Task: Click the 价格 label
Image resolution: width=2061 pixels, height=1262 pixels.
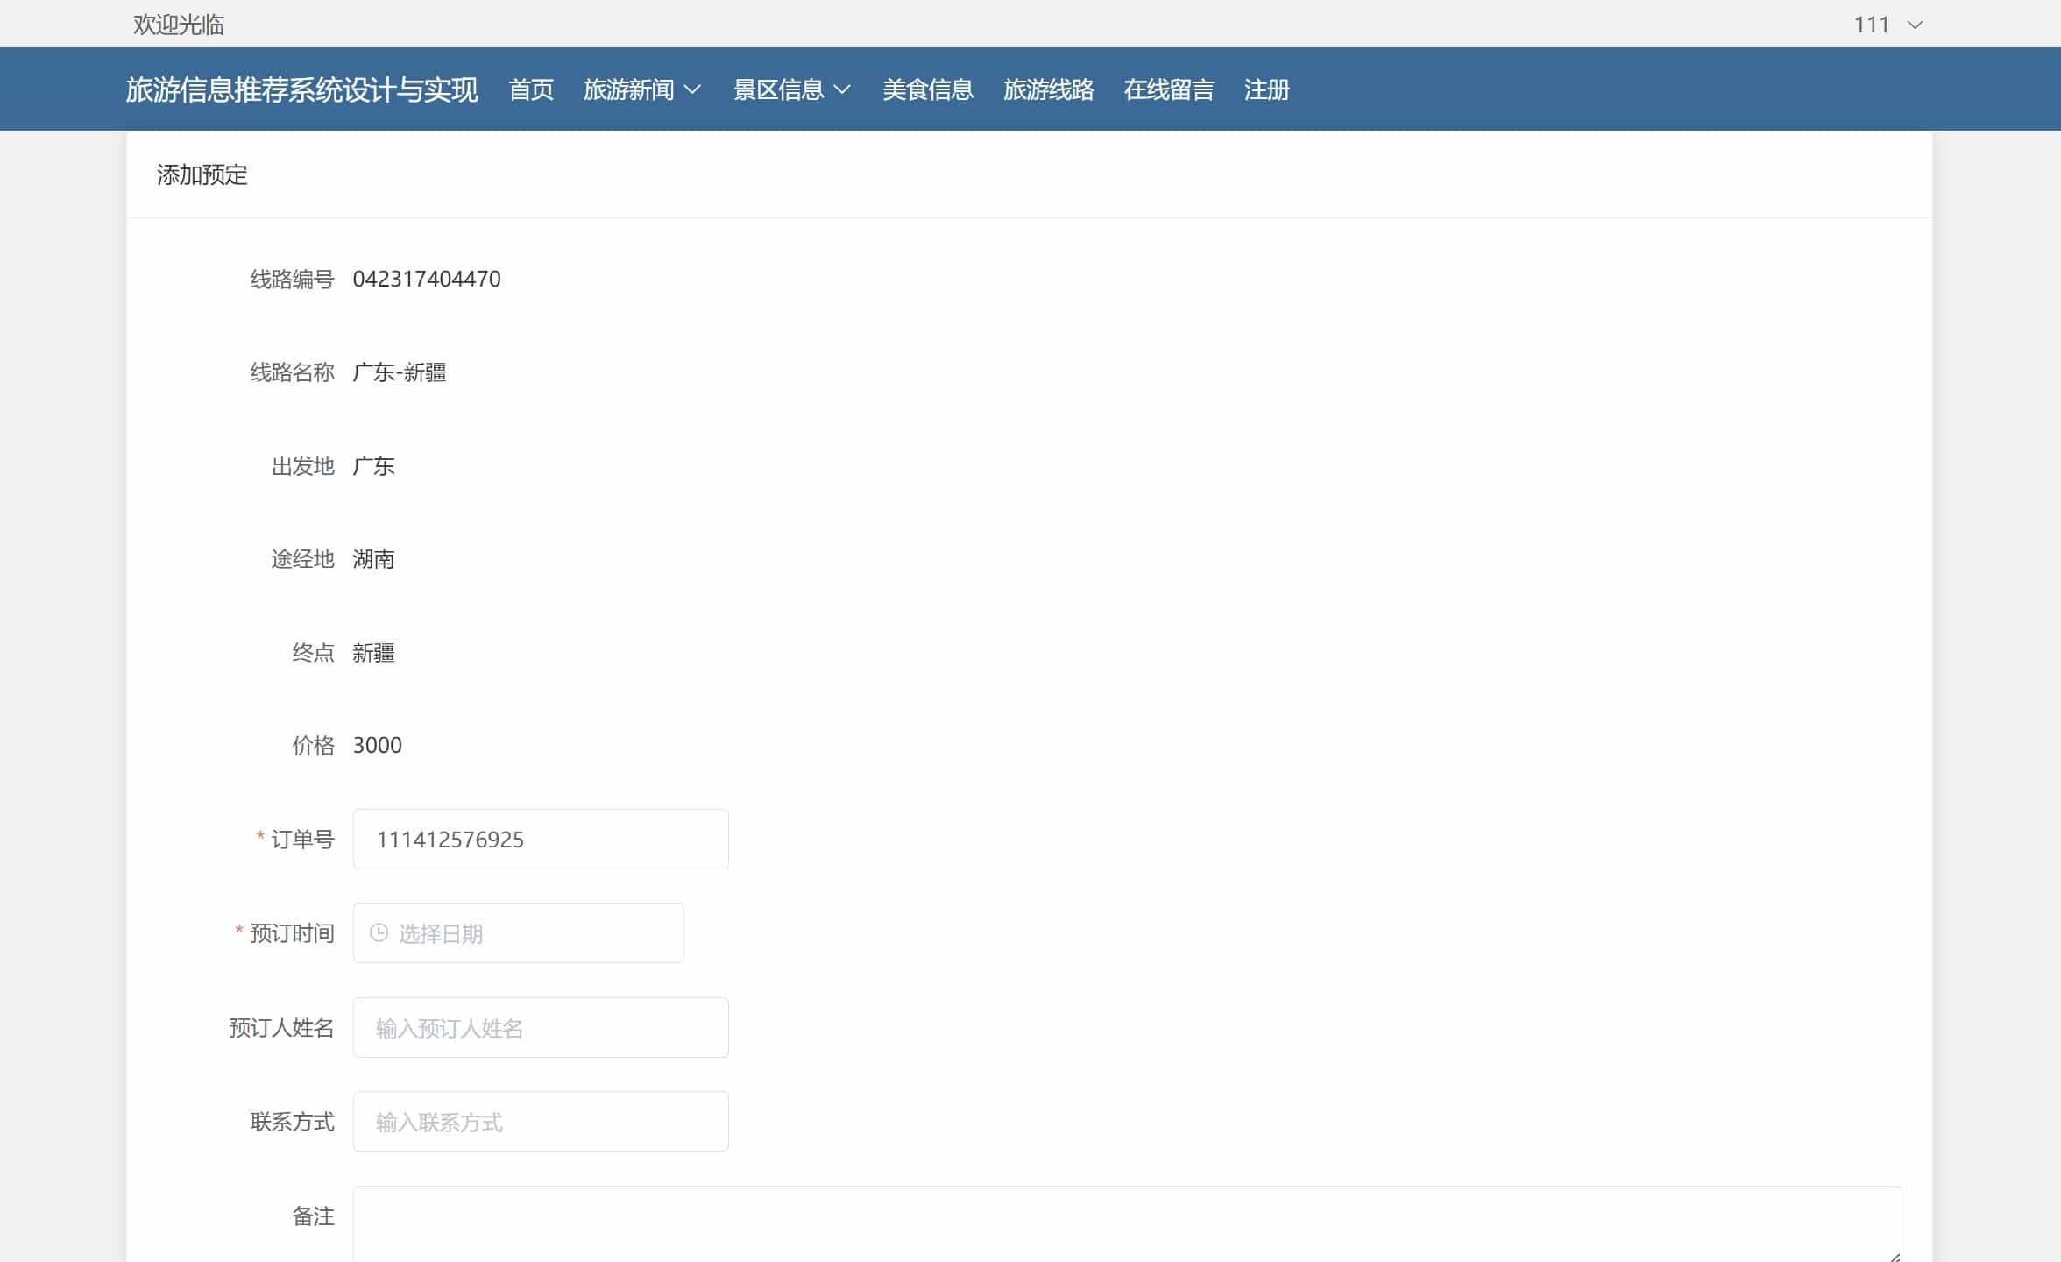Action: [x=314, y=745]
